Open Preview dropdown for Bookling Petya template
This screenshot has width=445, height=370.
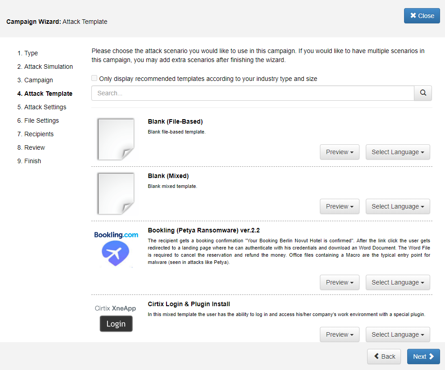[x=339, y=282]
